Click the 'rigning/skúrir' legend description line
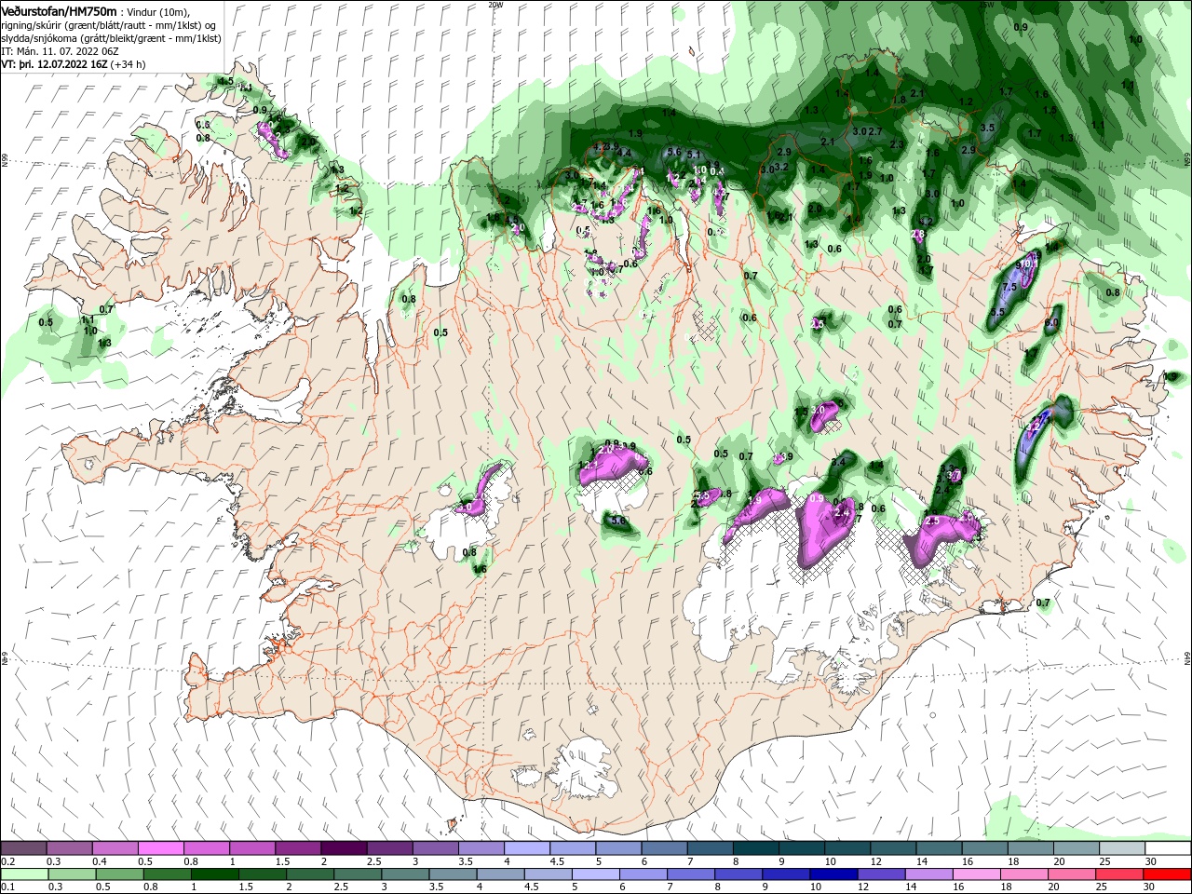The width and height of the screenshot is (1192, 894). pos(108,25)
